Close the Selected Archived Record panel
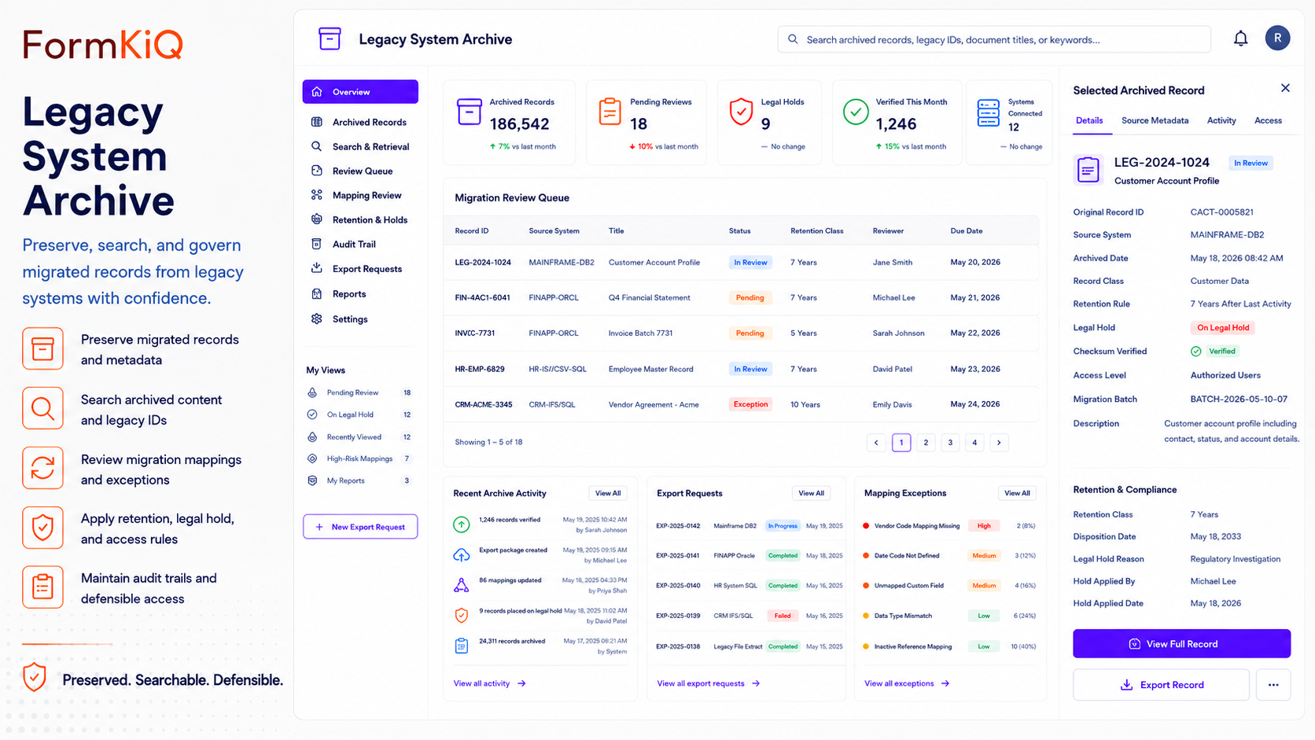 click(1285, 88)
